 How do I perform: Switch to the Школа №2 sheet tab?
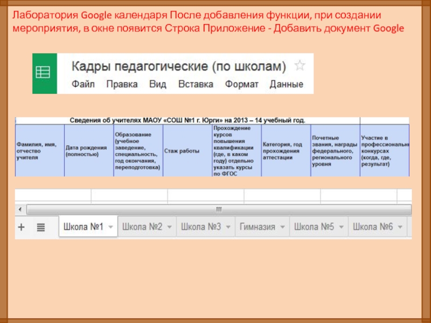(x=142, y=227)
